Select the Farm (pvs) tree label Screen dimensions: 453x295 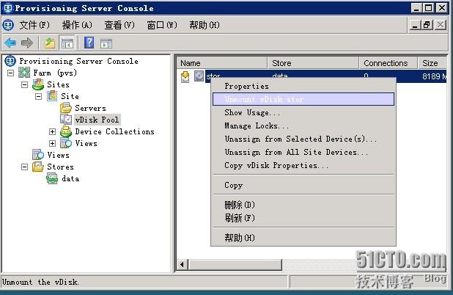[x=55, y=73]
